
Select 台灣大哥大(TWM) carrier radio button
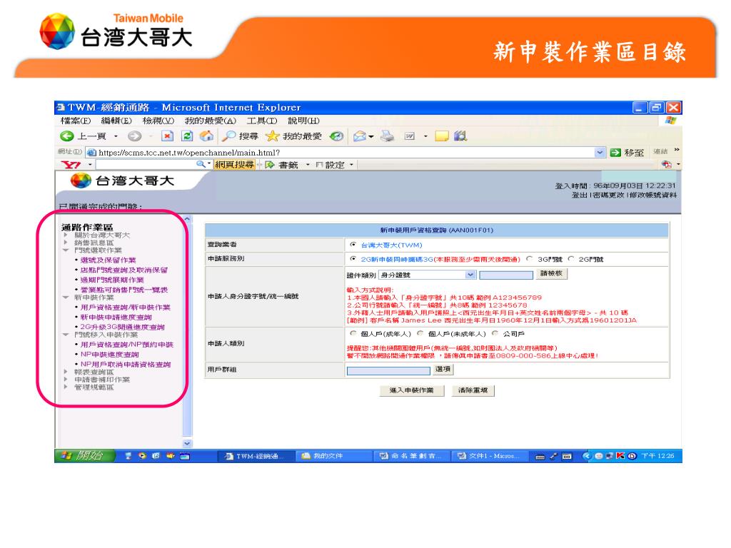pos(353,245)
